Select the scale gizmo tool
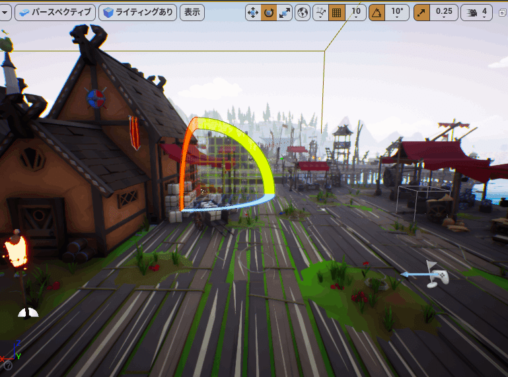This screenshot has width=508, height=377. pyautogui.click(x=285, y=13)
